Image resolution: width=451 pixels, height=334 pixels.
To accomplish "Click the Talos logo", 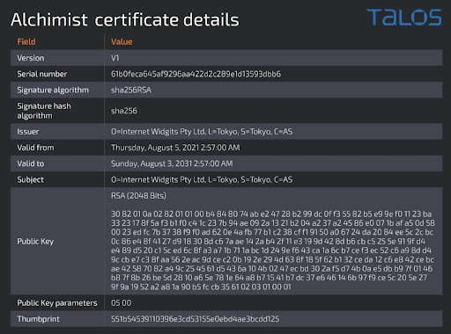I will pyautogui.click(x=404, y=17).
